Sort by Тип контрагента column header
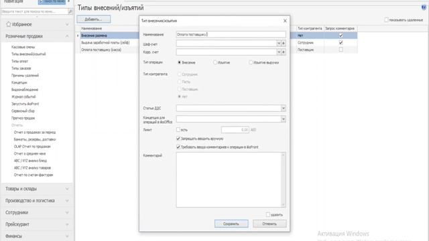This screenshot has width=429, height=241. (310, 28)
